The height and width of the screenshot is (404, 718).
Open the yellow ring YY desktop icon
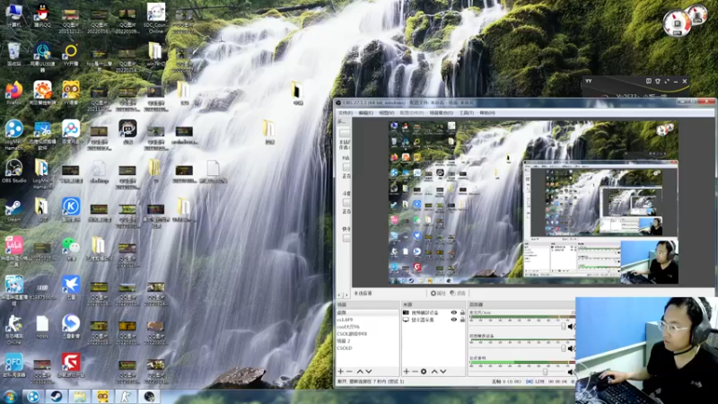tap(71, 54)
